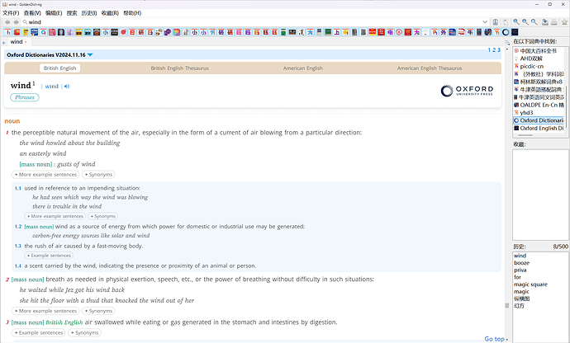Viewport: 570px width, 343px height.
Task: Open the 帮助(H) menu
Action: point(132,13)
